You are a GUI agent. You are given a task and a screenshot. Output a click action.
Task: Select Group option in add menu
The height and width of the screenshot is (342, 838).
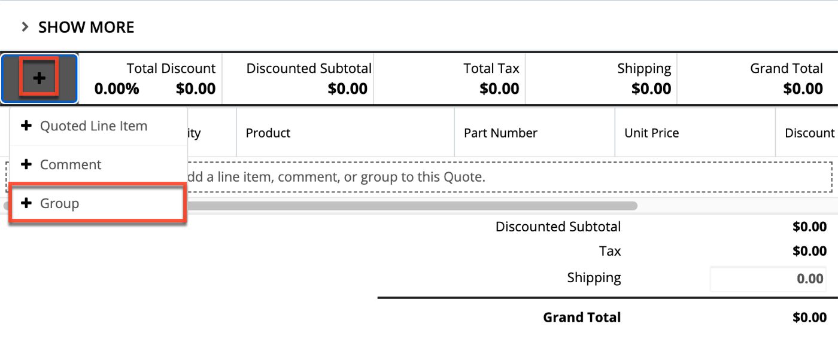(x=59, y=203)
